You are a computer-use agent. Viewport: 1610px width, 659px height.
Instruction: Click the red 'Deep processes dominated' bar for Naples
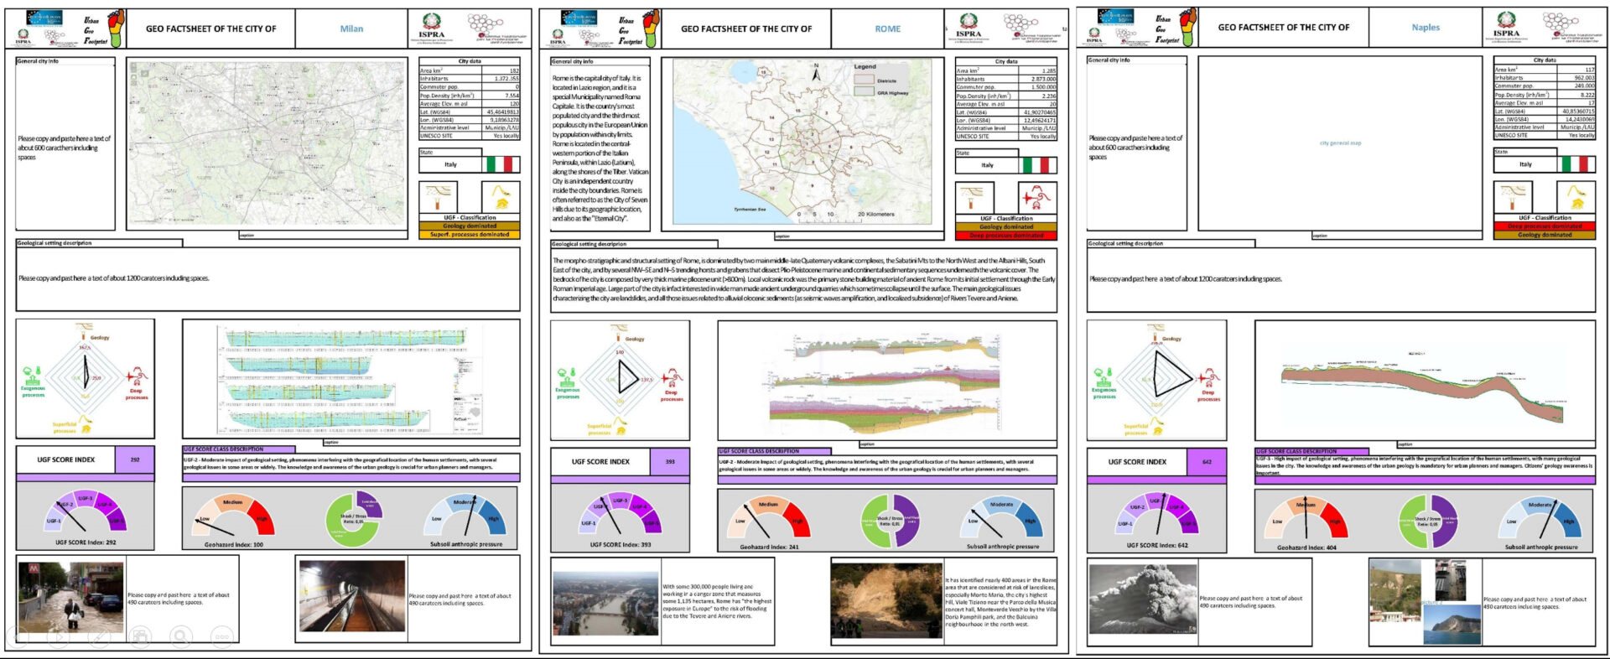(1545, 226)
